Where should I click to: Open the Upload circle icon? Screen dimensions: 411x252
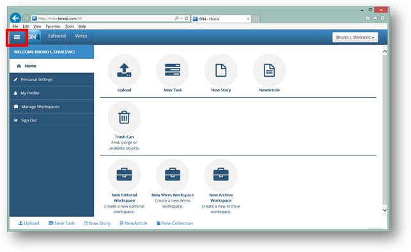pos(124,70)
